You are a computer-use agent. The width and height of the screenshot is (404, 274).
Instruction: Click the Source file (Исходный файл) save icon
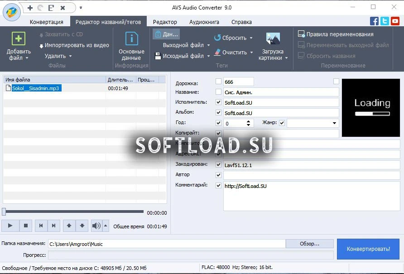coord(158,56)
